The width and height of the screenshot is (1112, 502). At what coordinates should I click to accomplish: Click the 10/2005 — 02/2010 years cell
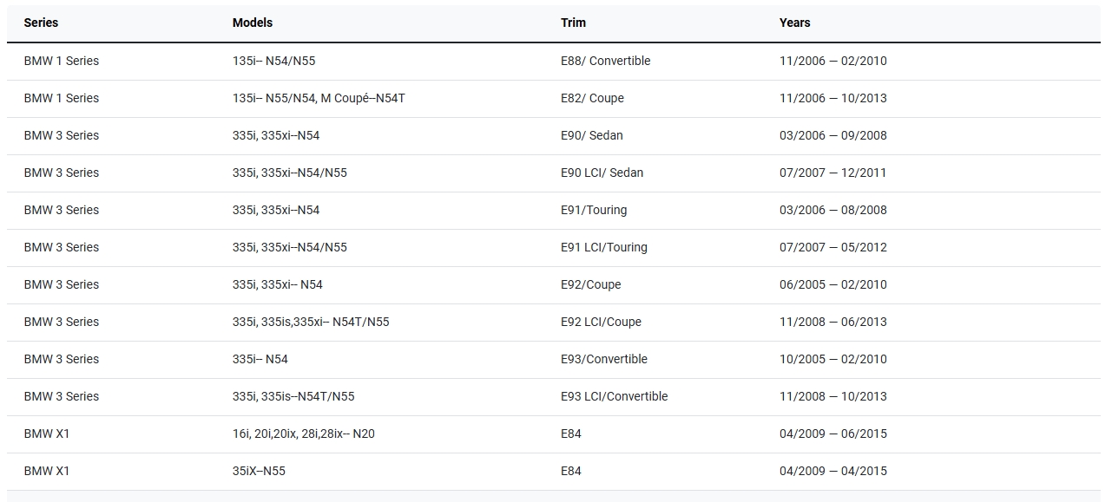click(x=832, y=359)
